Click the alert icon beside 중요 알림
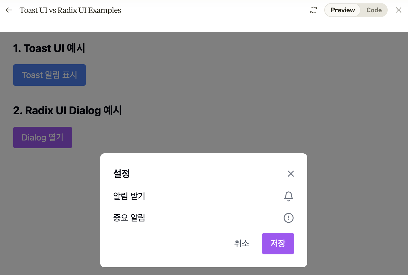Image resolution: width=408 pixels, height=275 pixels. coord(288,218)
